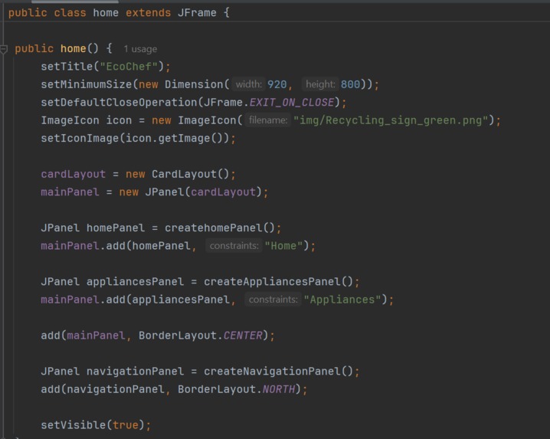
Task: Click 'BorderLayout.CENTER' constant
Action: pyautogui.click(x=201, y=336)
